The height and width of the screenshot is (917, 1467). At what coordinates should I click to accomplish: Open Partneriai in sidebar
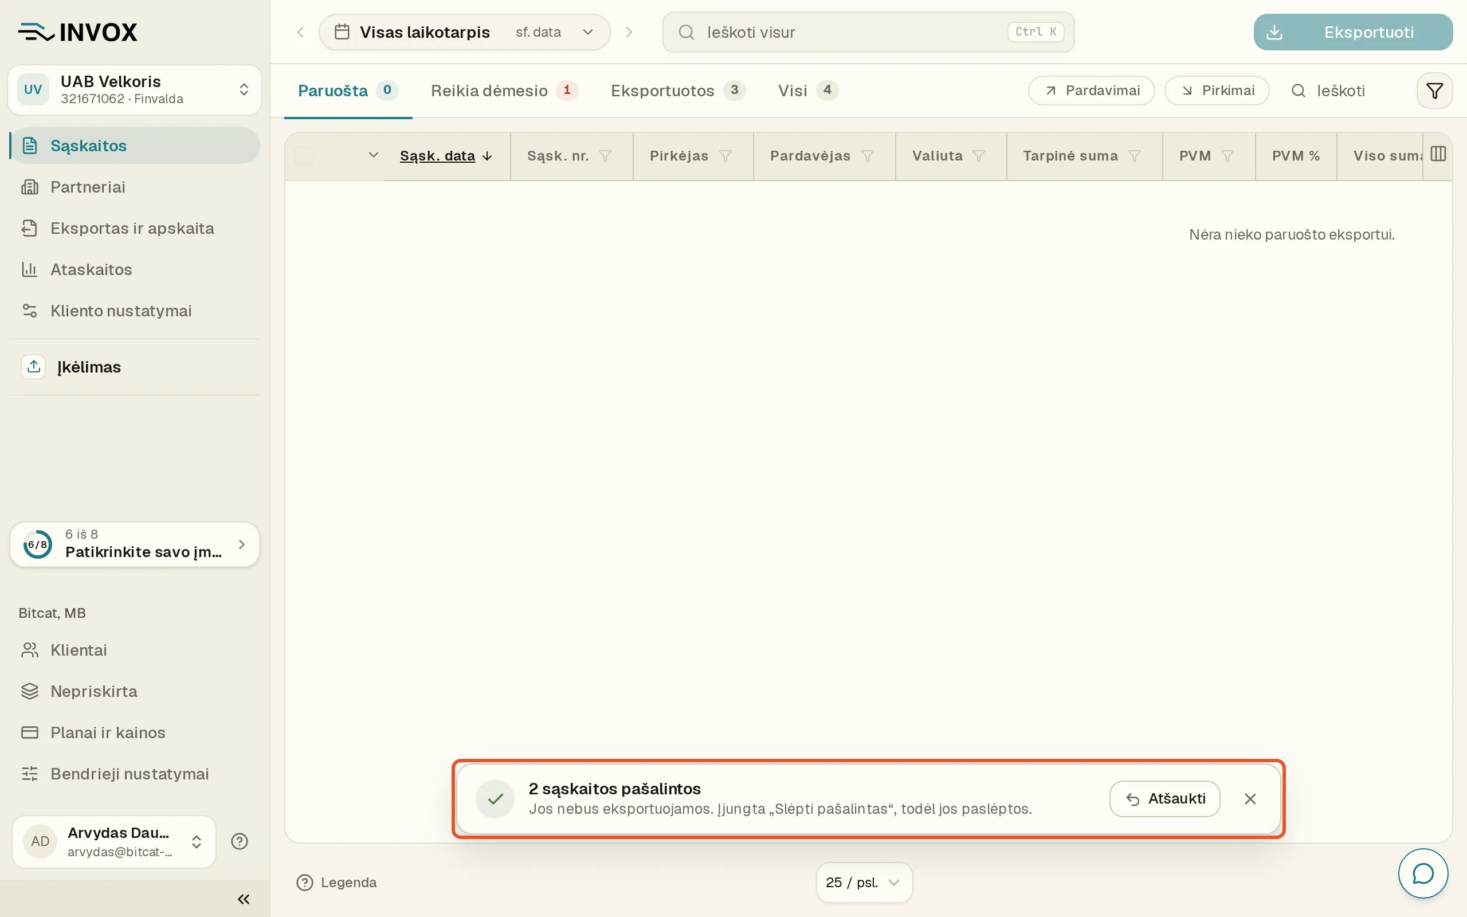pos(135,187)
